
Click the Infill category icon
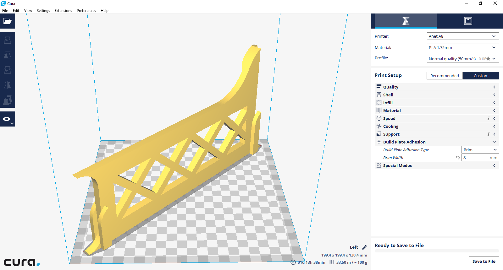point(379,103)
